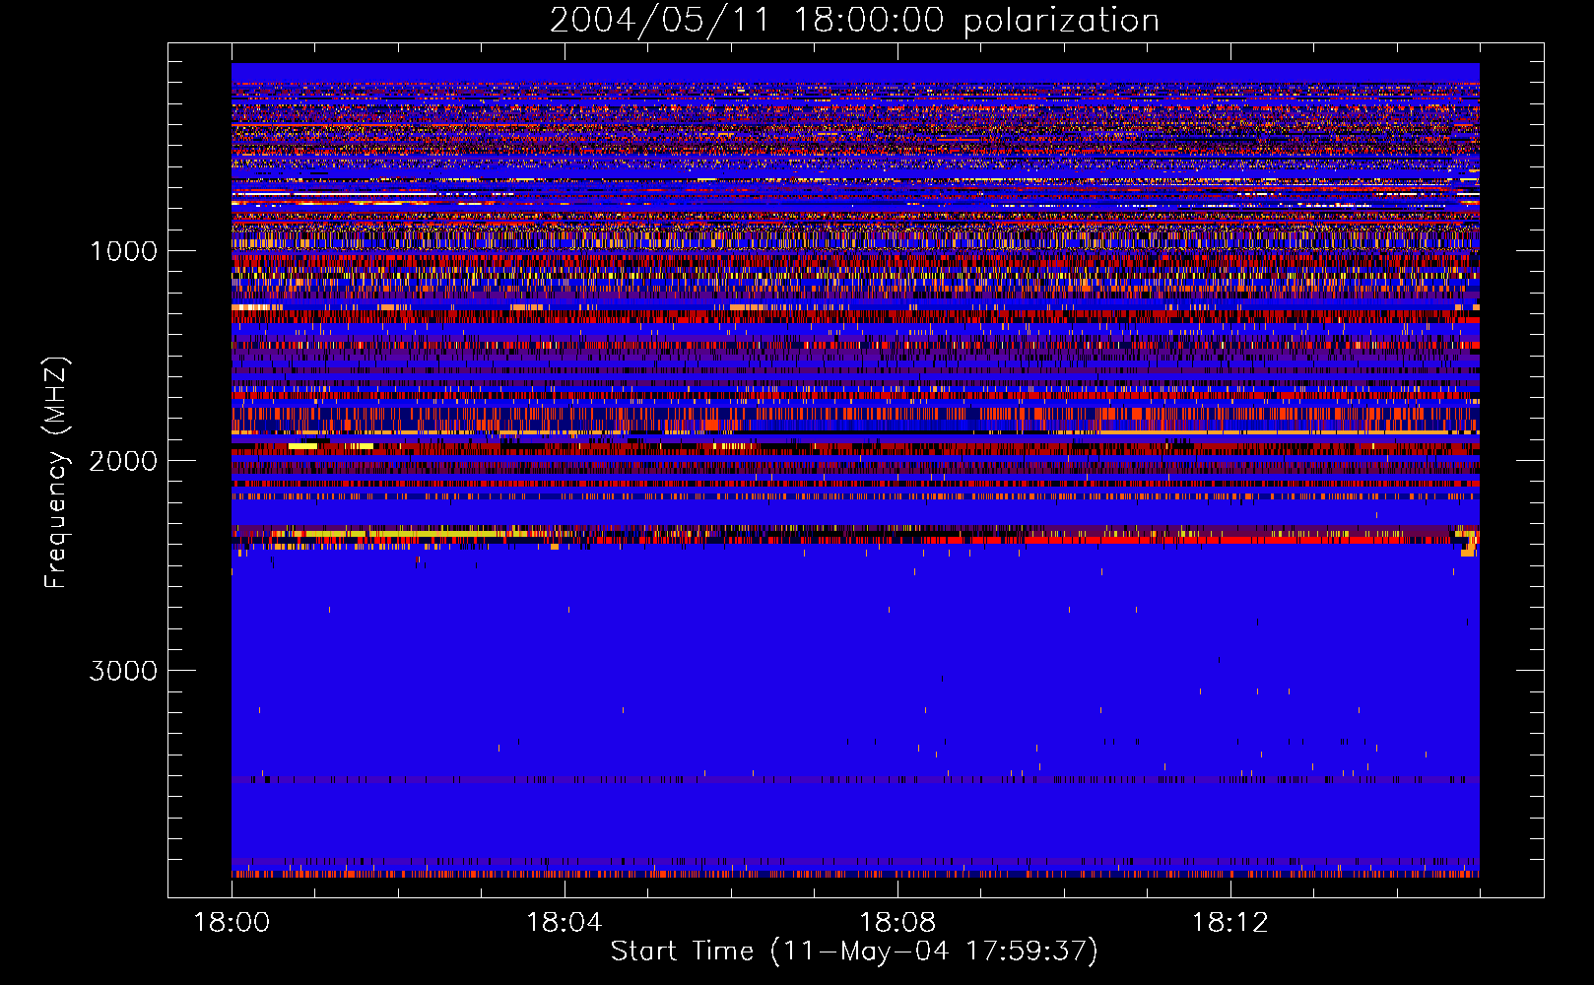Screen dimensions: 1594x985
Task: Select the 'Frequency (MHZ)' y-axis label
Action: click(x=56, y=473)
